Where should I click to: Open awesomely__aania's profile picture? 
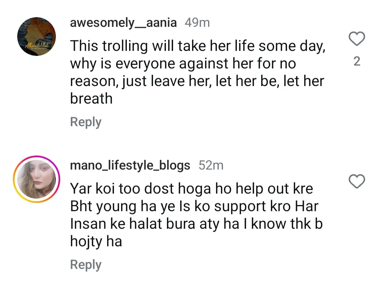37,37
